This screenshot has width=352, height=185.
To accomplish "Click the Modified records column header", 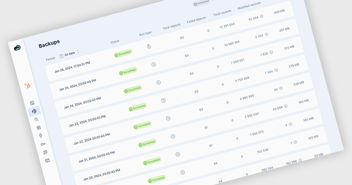I will [249, 5].
